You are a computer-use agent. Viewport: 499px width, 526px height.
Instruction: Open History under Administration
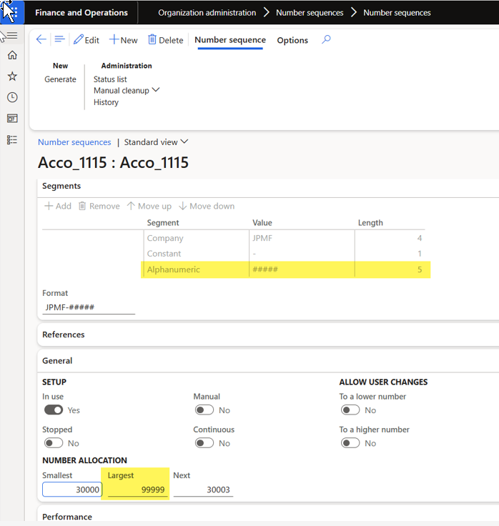[x=106, y=102]
